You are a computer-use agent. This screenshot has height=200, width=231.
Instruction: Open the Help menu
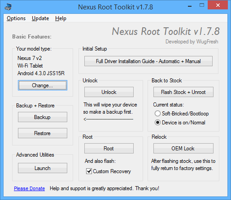(61, 18)
